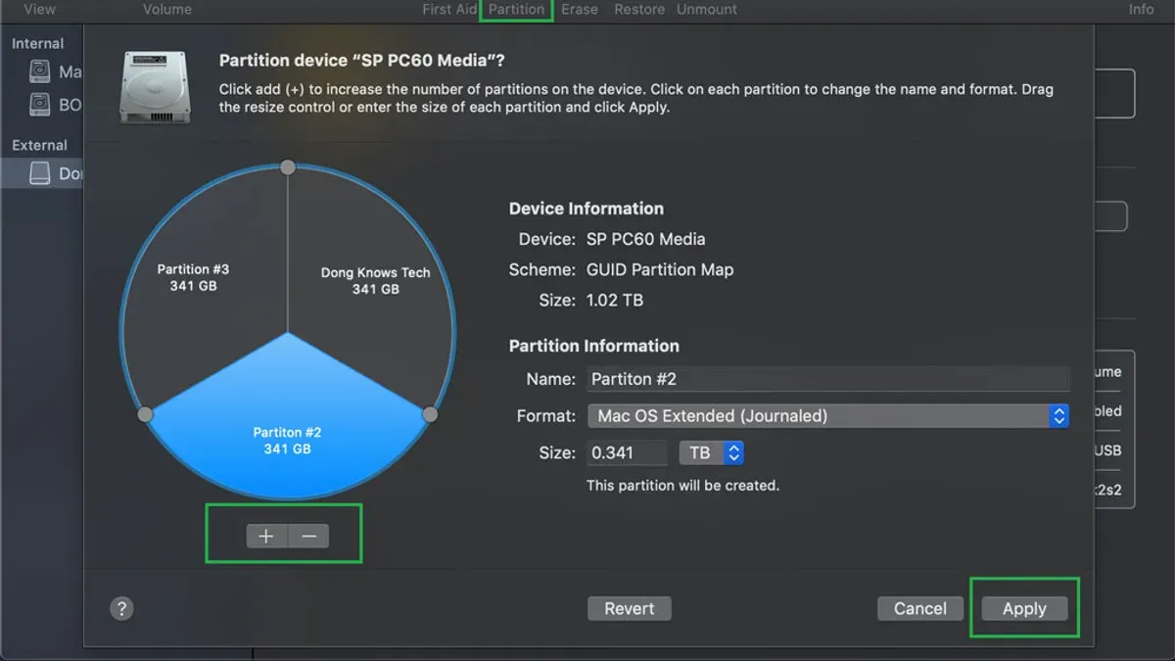1175x661 pixels.
Task: Click the Erase toolbar item
Action: pos(580,9)
